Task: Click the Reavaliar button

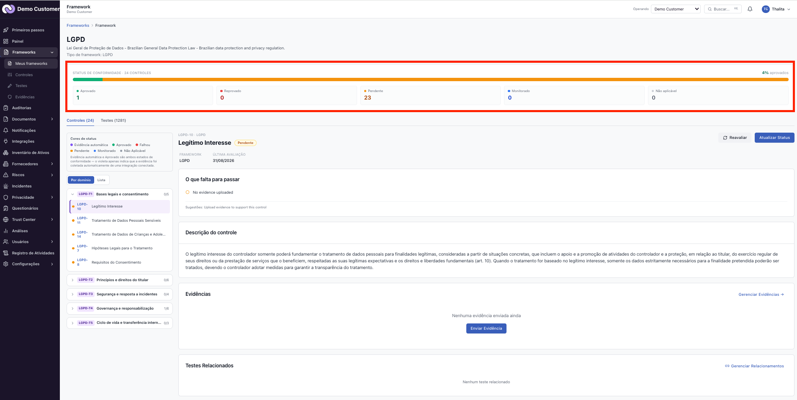Action: coord(735,138)
